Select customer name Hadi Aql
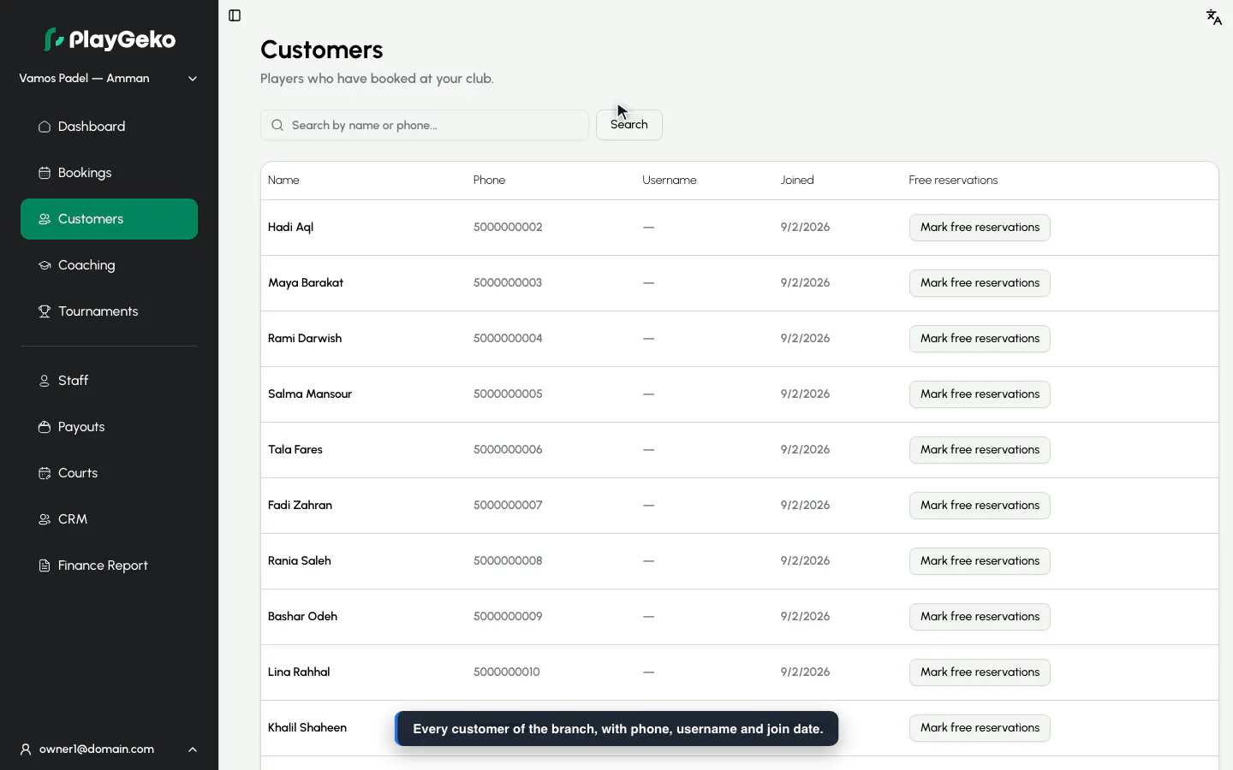 (x=290, y=228)
